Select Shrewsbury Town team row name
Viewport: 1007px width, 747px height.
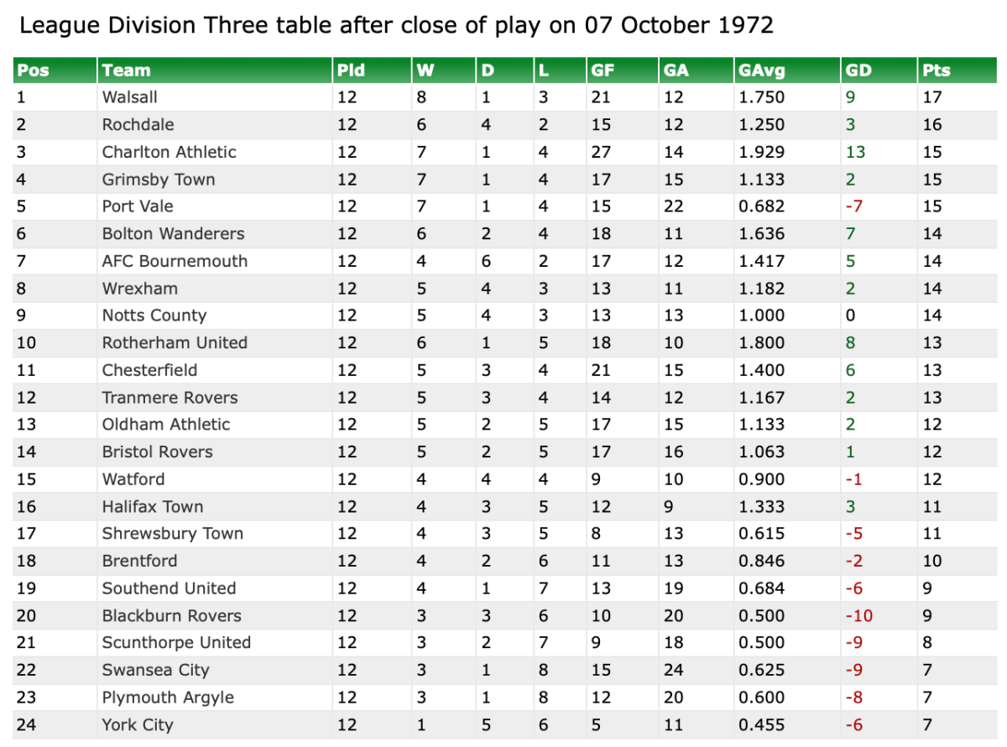coord(172,534)
